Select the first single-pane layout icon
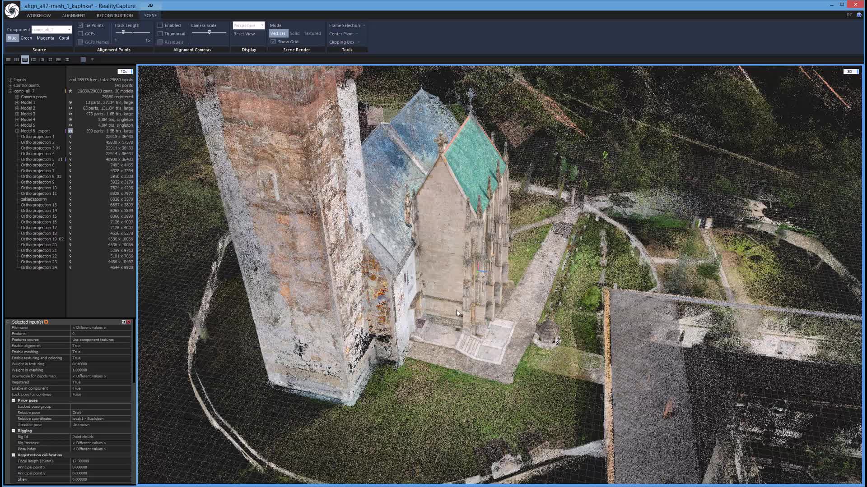This screenshot has height=487, width=867. [x=8, y=60]
